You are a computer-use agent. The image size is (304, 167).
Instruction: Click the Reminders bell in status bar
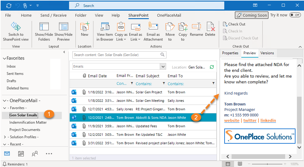[5, 164]
